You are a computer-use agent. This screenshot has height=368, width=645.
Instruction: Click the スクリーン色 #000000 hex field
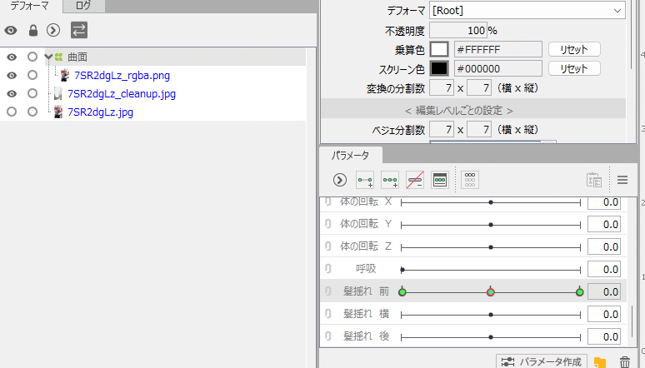tap(498, 68)
